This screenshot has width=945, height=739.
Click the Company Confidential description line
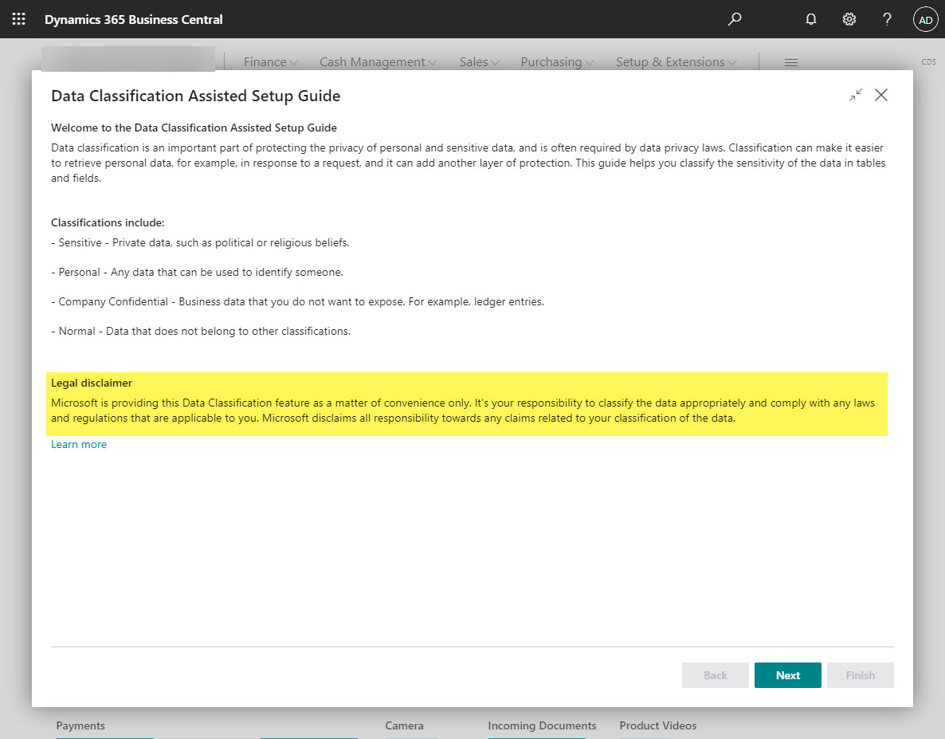click(x=298, y=301)
